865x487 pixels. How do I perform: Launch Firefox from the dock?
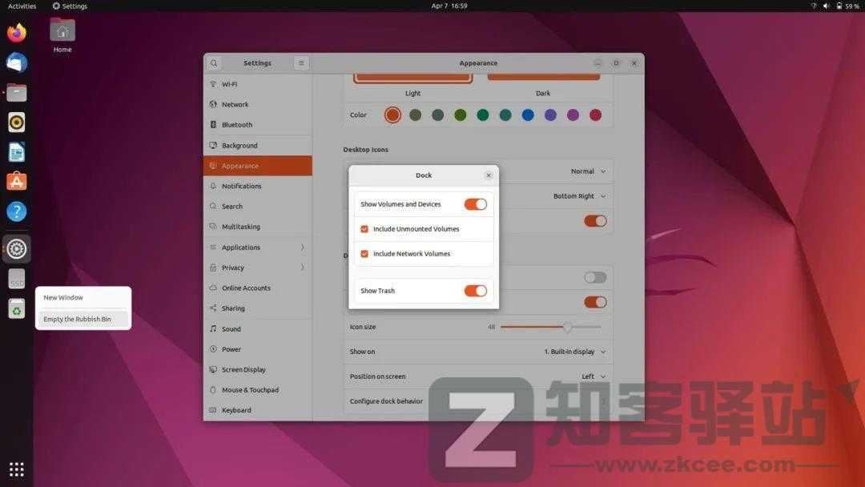(x=16, y=33)
